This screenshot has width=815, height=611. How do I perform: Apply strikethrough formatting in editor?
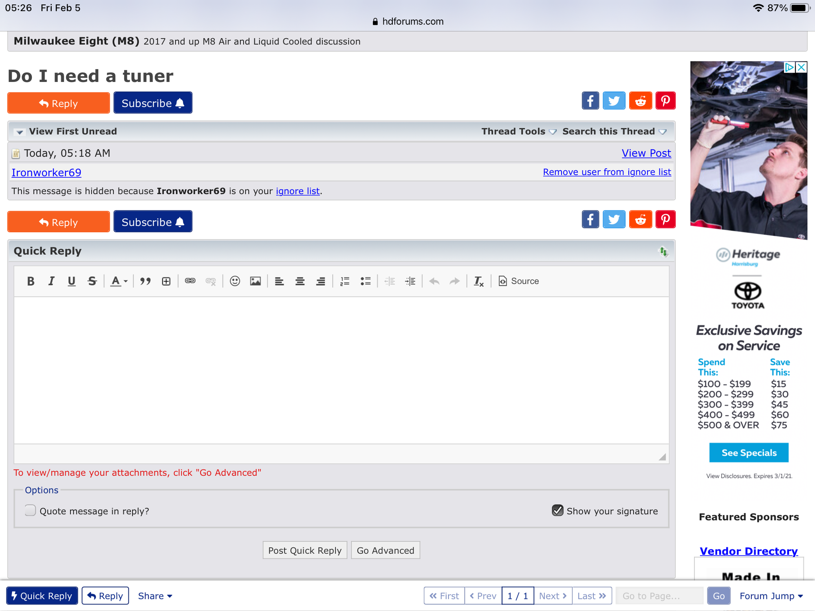pyautogui.click(x=92, y=281)
